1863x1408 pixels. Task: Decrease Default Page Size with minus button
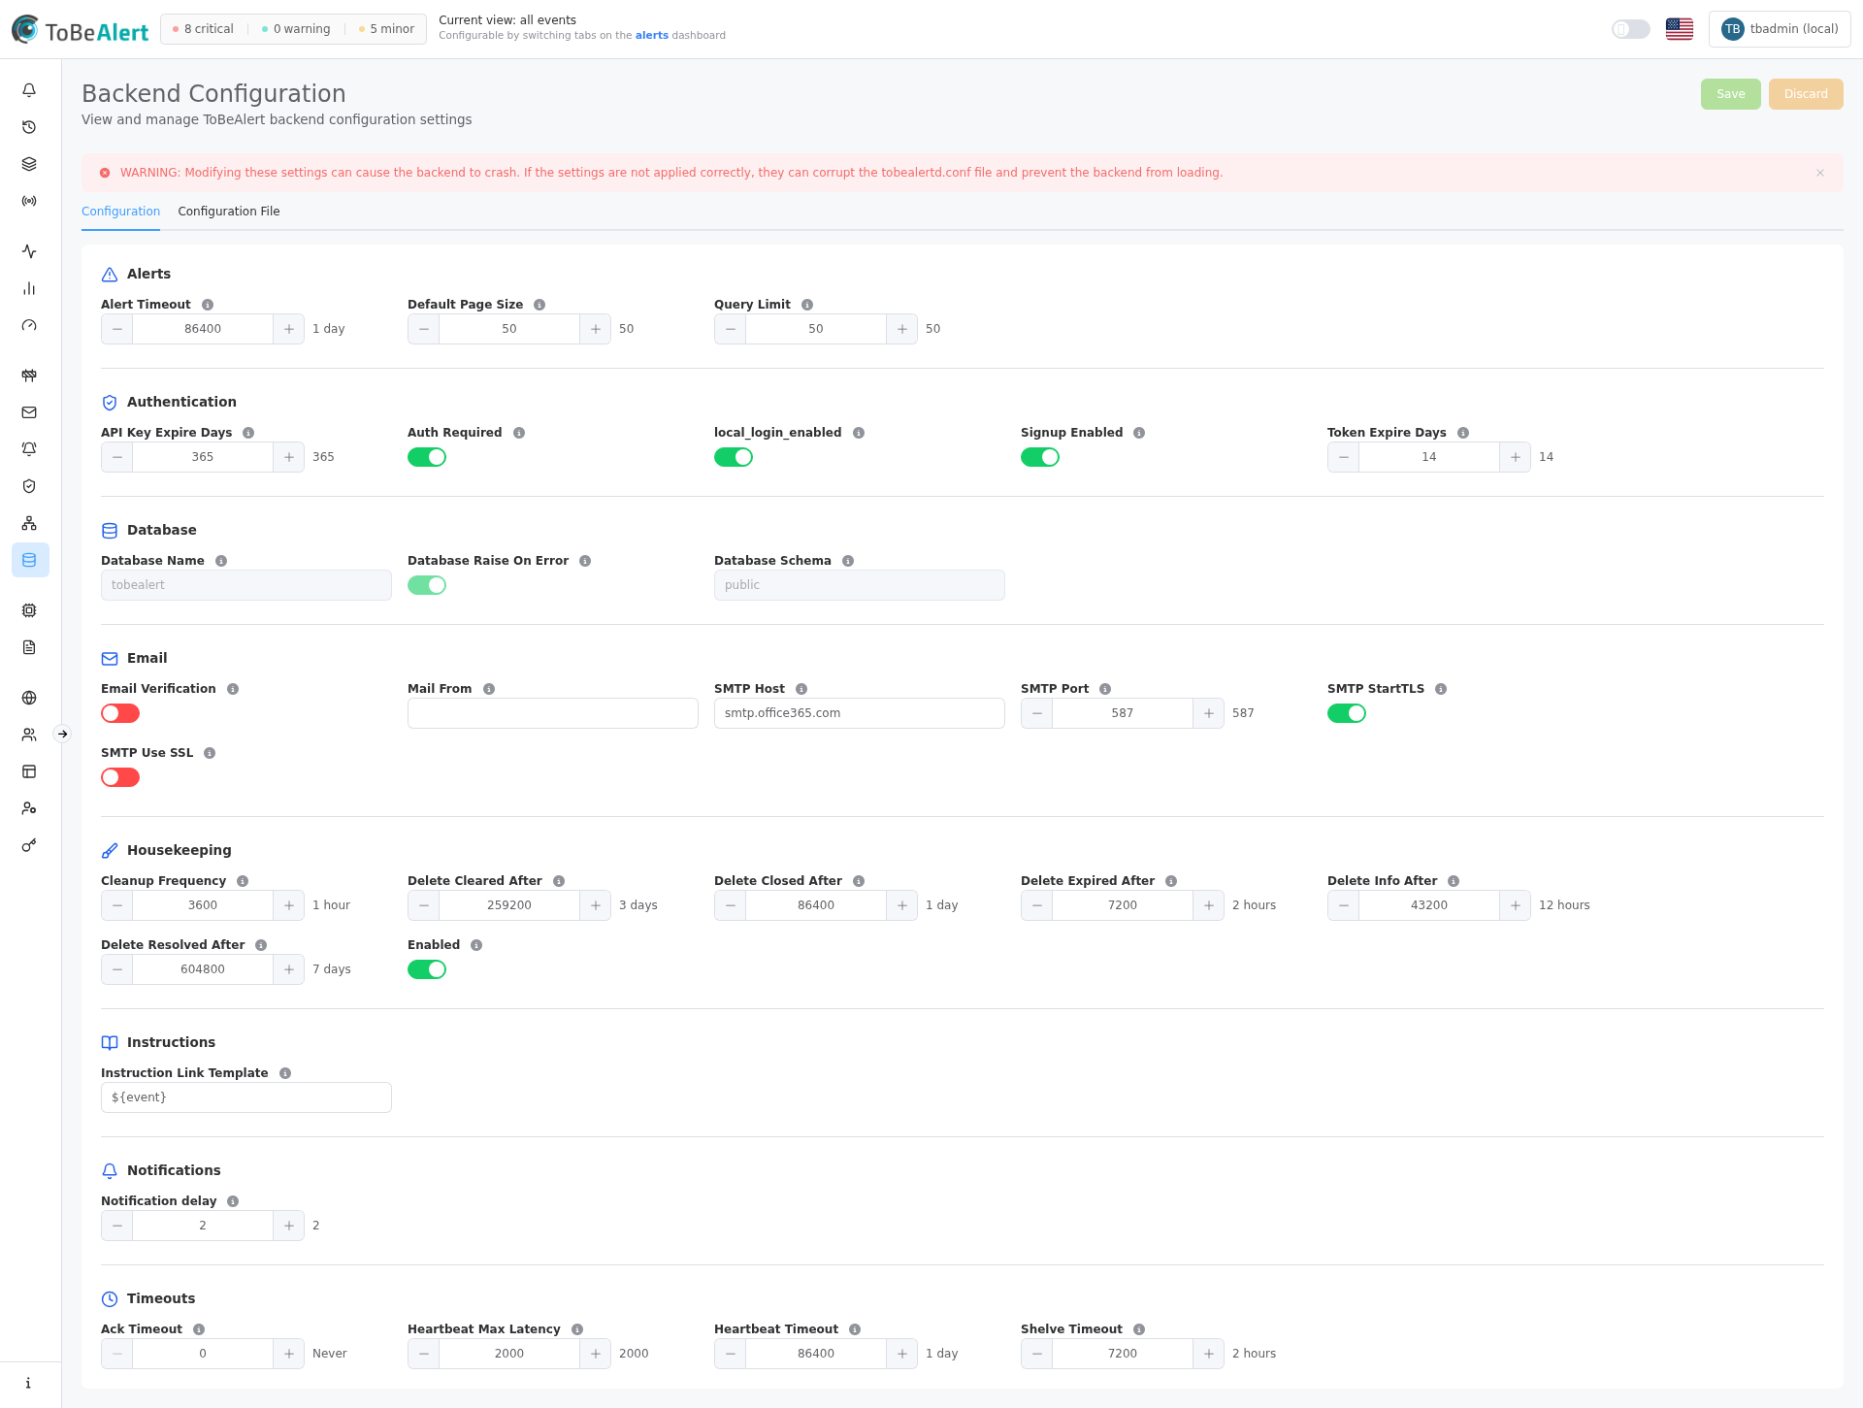(423, 329)
